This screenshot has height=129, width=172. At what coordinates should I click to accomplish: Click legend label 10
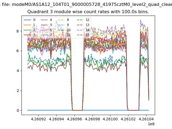(x=69, y=30)
